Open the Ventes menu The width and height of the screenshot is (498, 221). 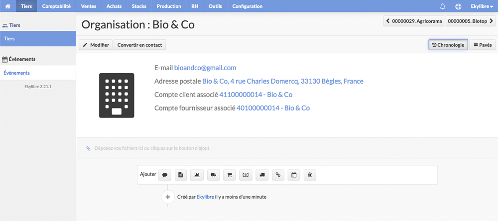tap(89, 6)
